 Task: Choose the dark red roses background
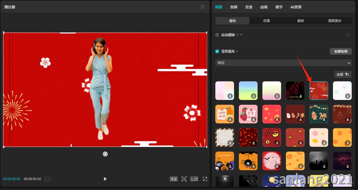click(295, 91)
